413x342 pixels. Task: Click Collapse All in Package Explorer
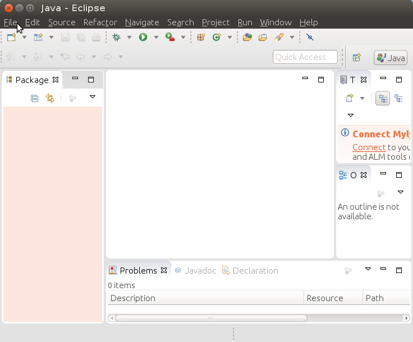click(35, 98)
